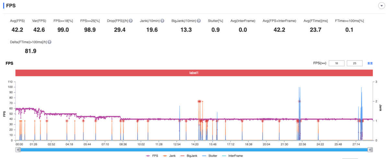Viewport: 389px width, 159px height.
Task: Click the left handle of the time range slider
Action: coord(18,150)
